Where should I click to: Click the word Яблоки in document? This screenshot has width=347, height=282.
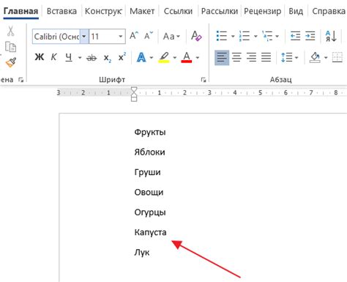(149, 152)
